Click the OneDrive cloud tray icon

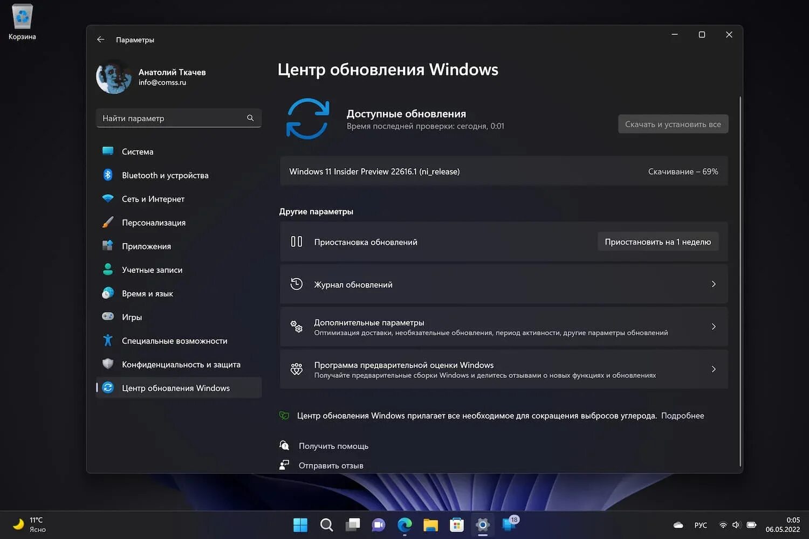tap(678, 525)
